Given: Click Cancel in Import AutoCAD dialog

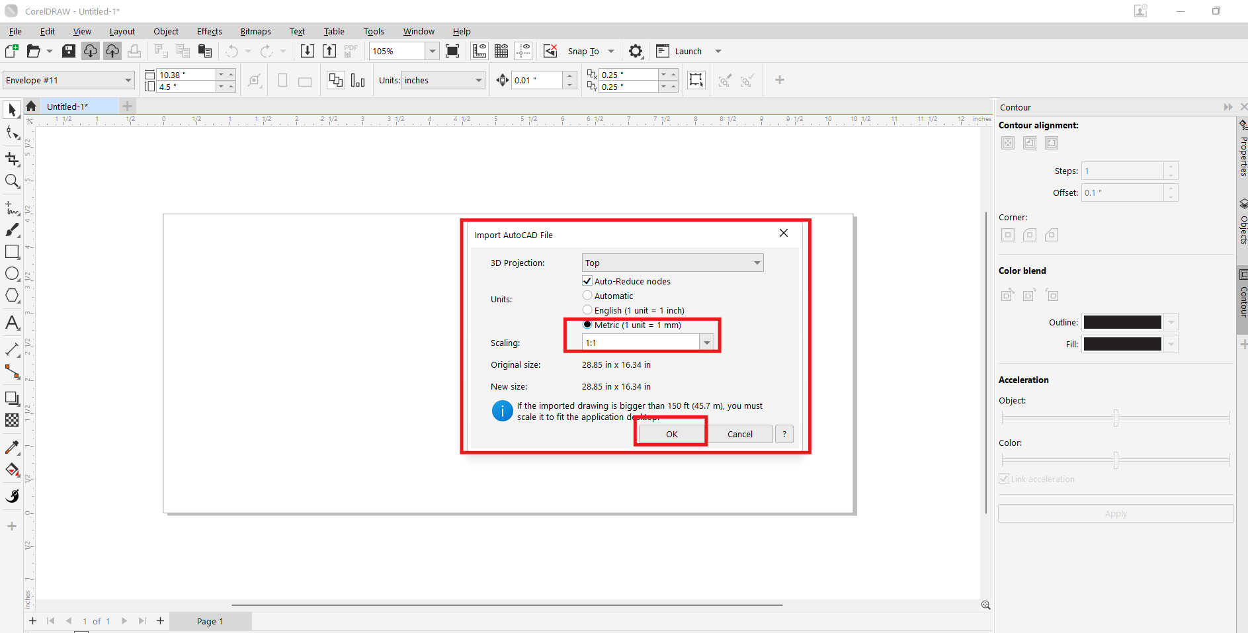Looking at the screenshot, I should 740,434.
